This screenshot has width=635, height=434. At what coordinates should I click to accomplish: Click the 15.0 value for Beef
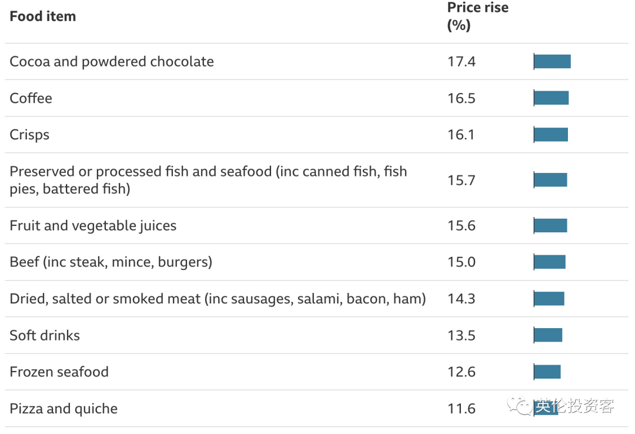[x=461, y=262]
